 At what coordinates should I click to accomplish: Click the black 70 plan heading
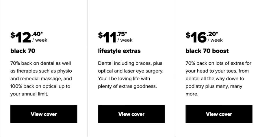[x=23, y=51]
